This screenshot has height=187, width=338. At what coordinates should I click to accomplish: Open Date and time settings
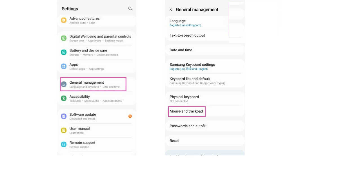pyautogui.click(x=181, y=50)
